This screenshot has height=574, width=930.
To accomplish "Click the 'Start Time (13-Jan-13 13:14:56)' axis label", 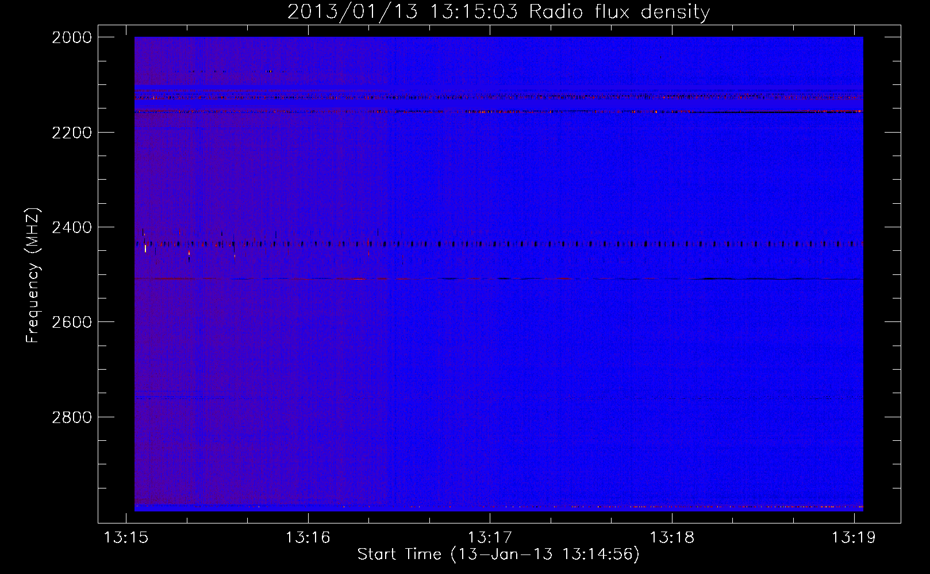I will coord(498,554).
